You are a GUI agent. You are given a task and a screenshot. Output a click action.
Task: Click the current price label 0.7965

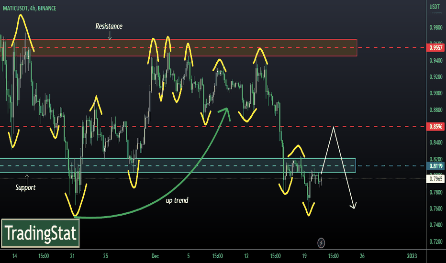click(x=436, y=179)
